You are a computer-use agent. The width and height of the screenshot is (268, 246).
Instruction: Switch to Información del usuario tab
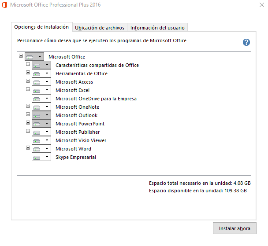157,28
